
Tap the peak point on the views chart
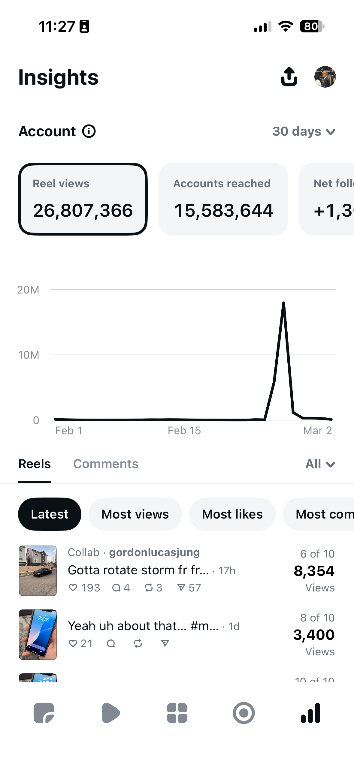point(283,303)
